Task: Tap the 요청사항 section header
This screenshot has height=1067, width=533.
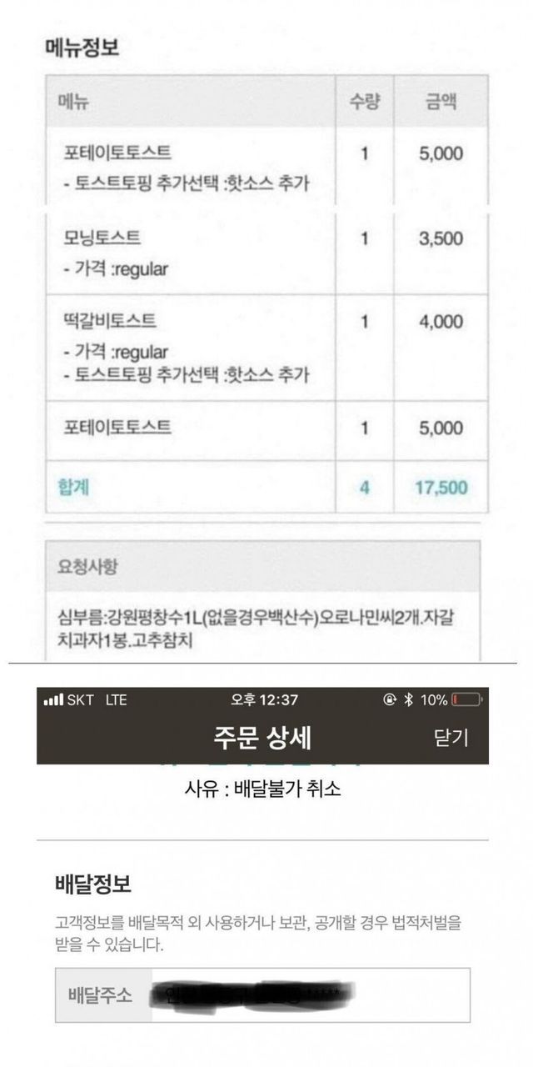Action: pos(87,567)
